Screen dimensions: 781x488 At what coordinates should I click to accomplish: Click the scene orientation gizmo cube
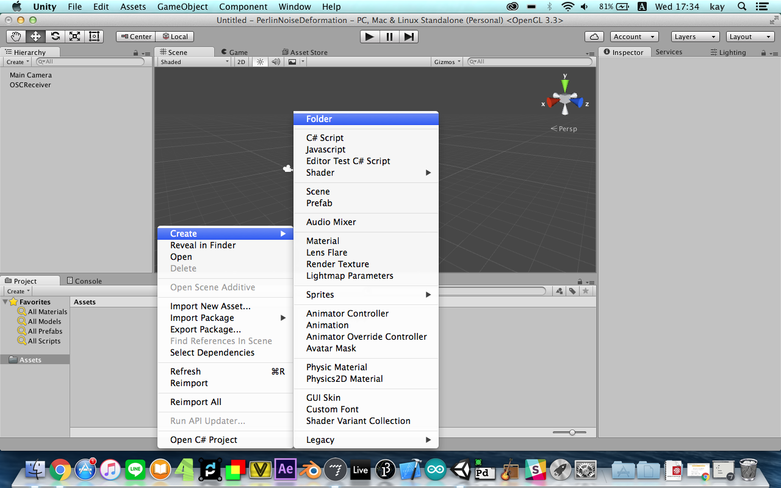click(566, 99)
